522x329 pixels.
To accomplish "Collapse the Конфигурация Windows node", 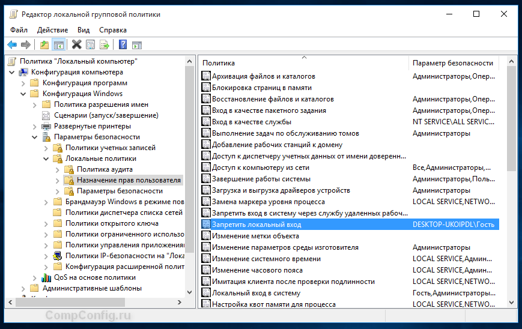I will pyautogui.click(x=23, y=94).
